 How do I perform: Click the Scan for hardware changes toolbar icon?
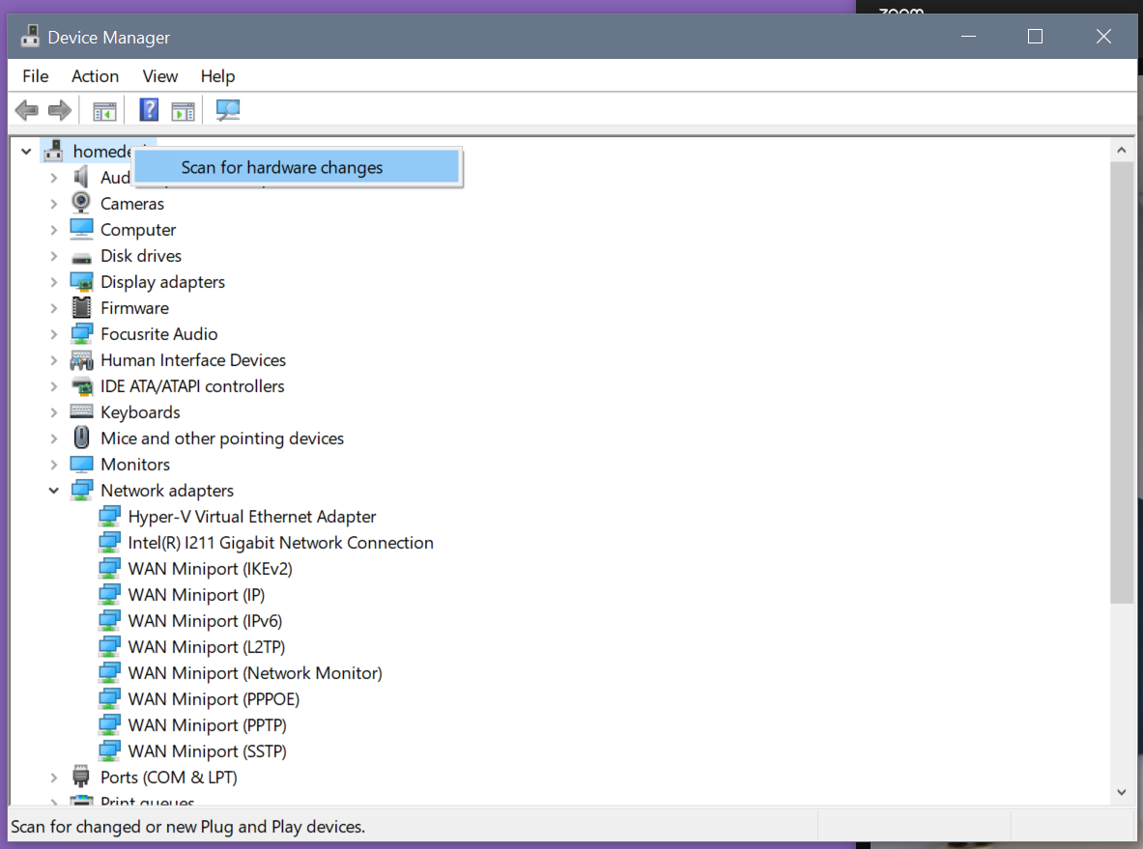point(228,110)
